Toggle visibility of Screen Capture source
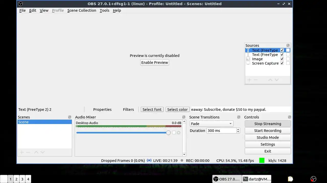Image resolution: width=327 pixels, height=183 pixels. tap(282, 63)
